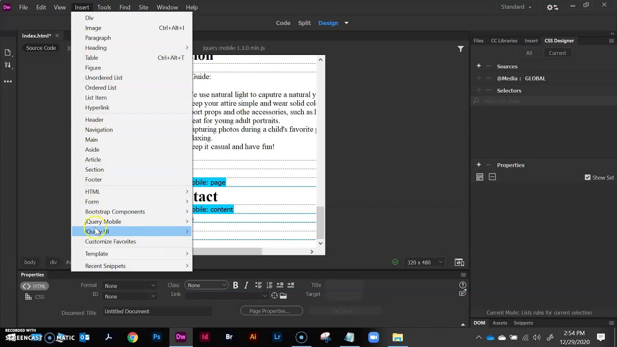Viewport: 617px width, 347px height.
Task: Expand the jQuery Mobile submenu
Action: pos(132,222)
